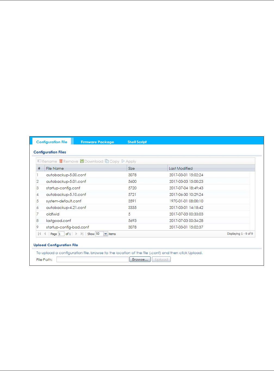Switch to Configuration File tab
Image resolution: width=274 pixels, height=371 pixels.
[52, 142]
